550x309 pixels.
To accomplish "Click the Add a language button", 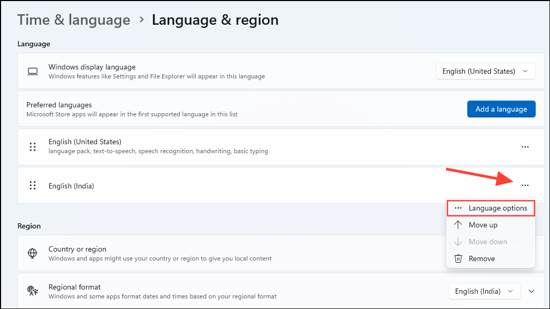I will [501, 109].
